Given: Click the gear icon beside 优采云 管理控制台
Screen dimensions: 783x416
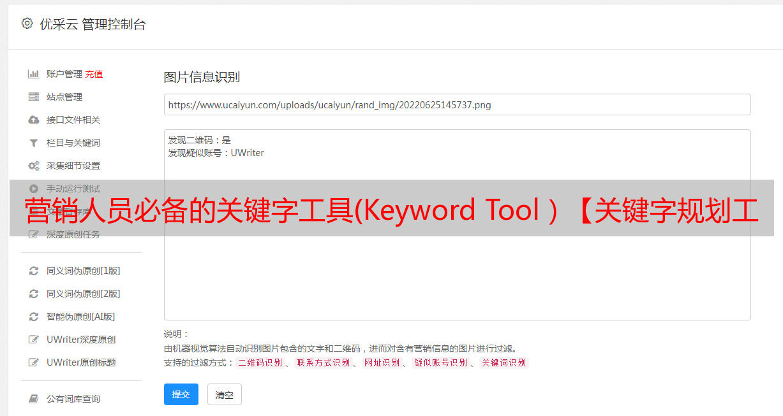Looking at the screenshot, I should [27, 24].
